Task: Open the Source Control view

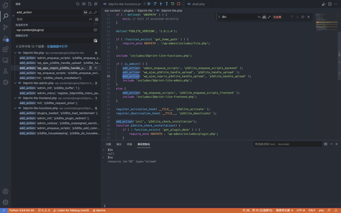Action: coord(5,27)
